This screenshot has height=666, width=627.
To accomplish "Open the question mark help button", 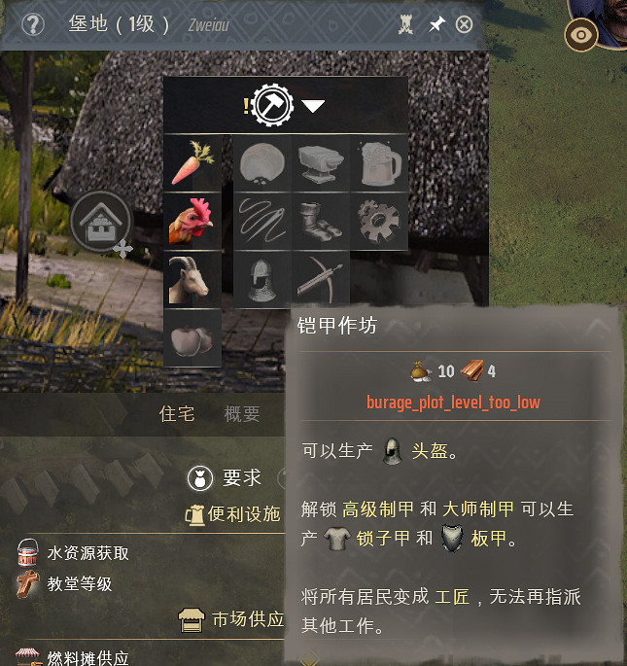I will tap(33, 24).
